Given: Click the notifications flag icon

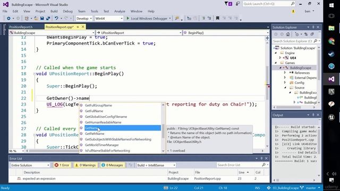Looking at the screenshot, I should 228,4.
